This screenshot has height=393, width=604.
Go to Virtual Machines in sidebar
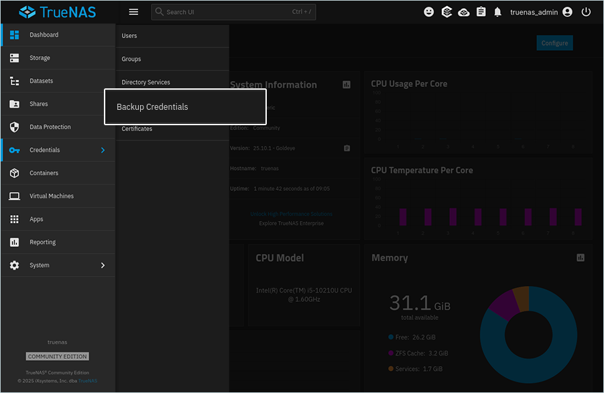(x=58, y=196)
